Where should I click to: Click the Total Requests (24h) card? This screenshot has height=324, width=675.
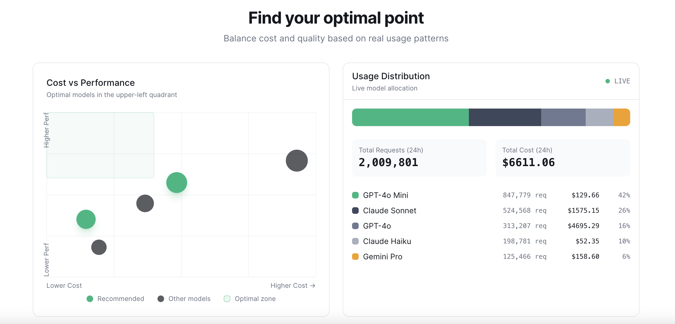pyautogui.click(x=419, y=158)
